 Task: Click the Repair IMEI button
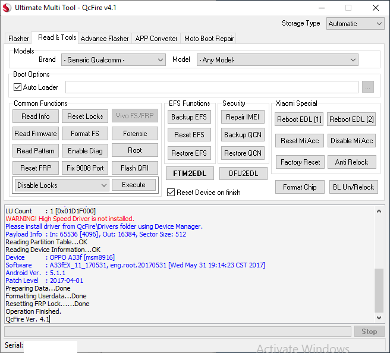click(x=243, y=117)
